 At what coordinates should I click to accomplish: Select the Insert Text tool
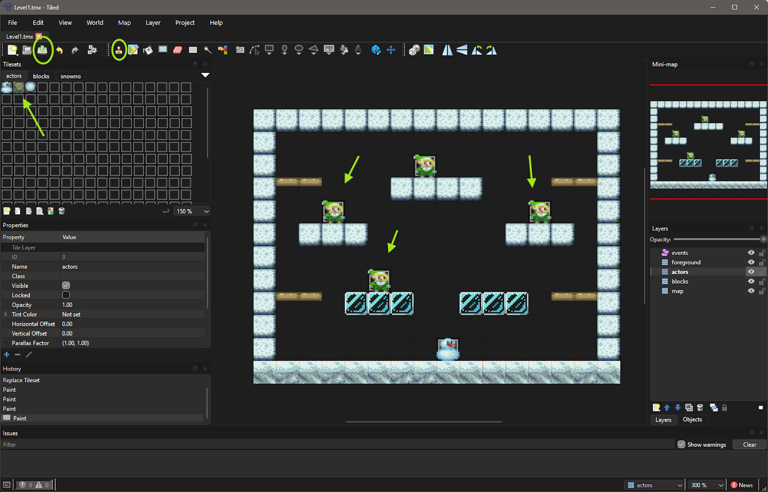tap(358, 50)
